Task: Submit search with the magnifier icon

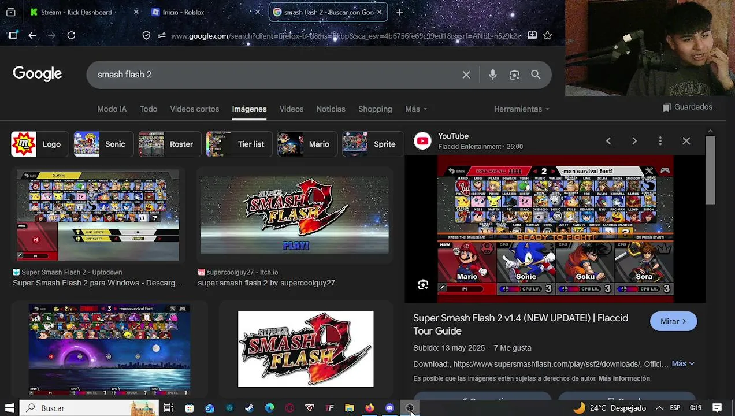Action: (x=536, y=75)
